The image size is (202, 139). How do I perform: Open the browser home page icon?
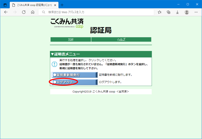coord(32,12)
